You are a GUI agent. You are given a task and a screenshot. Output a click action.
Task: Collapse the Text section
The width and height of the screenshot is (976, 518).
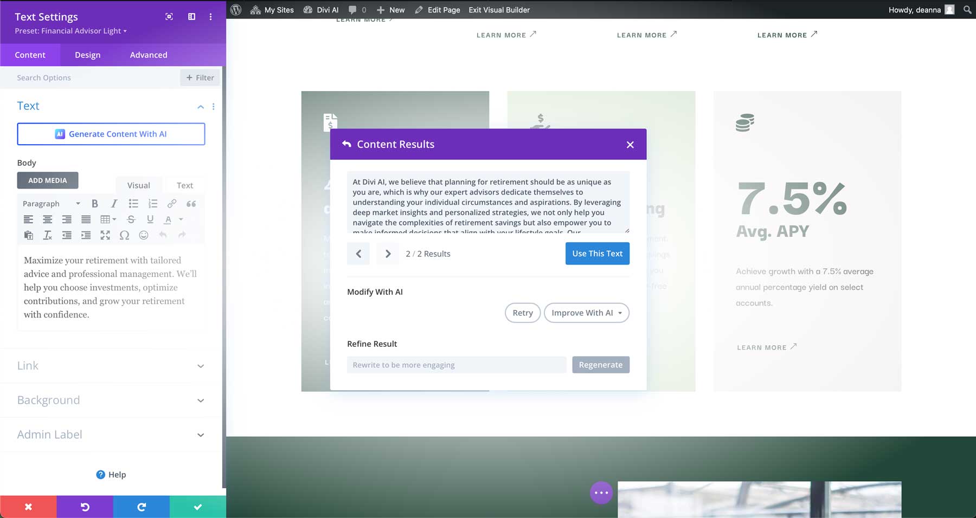coord(201,107)
